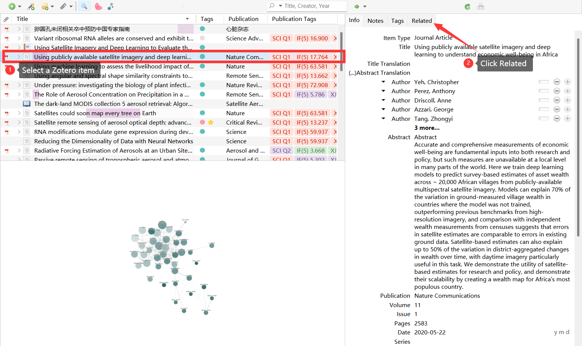Click the teal network graph icon
Image resolution: width=582 pixels, height=346 pixels.
point(111,6)
